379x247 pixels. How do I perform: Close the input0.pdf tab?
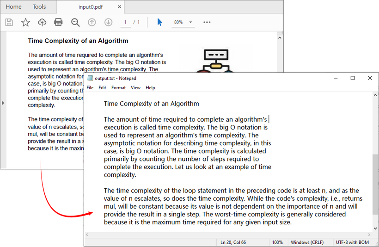(119, 7)
